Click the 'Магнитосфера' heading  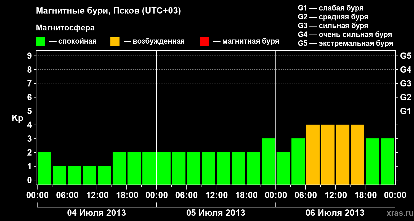click(x=65, y=28)
